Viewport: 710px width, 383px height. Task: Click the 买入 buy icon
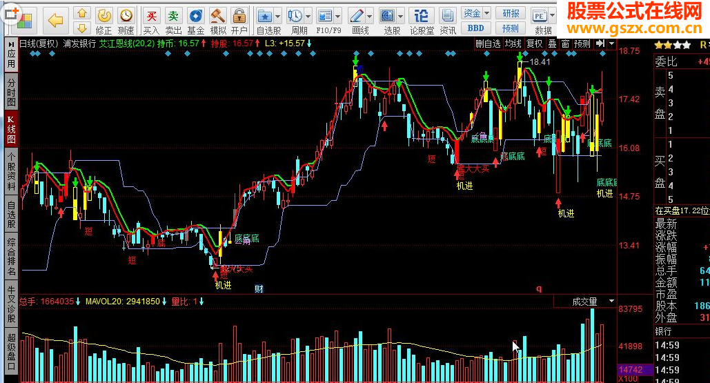tap(151, 21)
